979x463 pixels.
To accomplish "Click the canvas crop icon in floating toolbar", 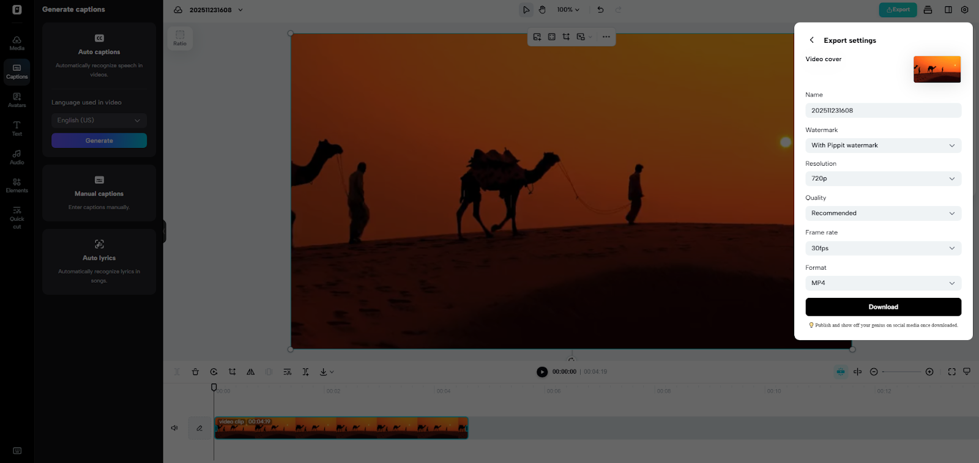I will tap(566, 37).
